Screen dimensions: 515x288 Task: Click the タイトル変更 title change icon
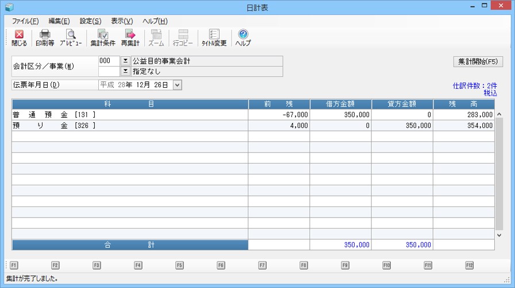tap(214, 38)
